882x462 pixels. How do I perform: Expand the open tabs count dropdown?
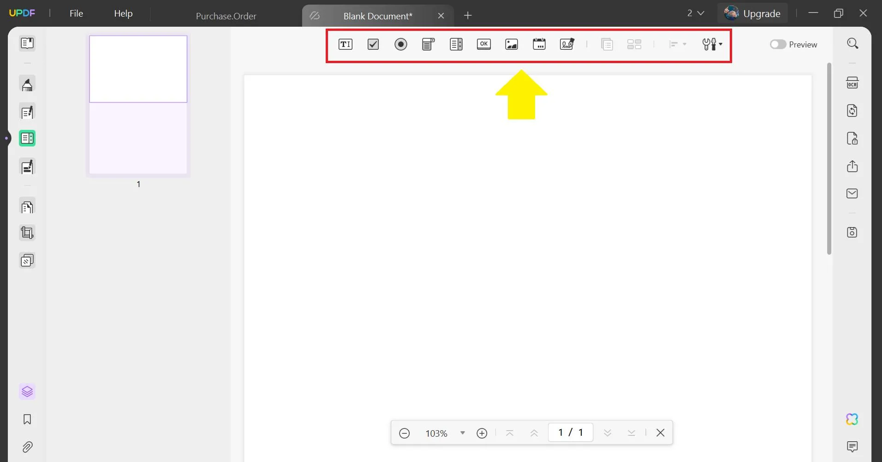(696, 13)
